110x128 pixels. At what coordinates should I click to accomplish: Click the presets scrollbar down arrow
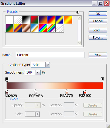(x=80, y=43)
